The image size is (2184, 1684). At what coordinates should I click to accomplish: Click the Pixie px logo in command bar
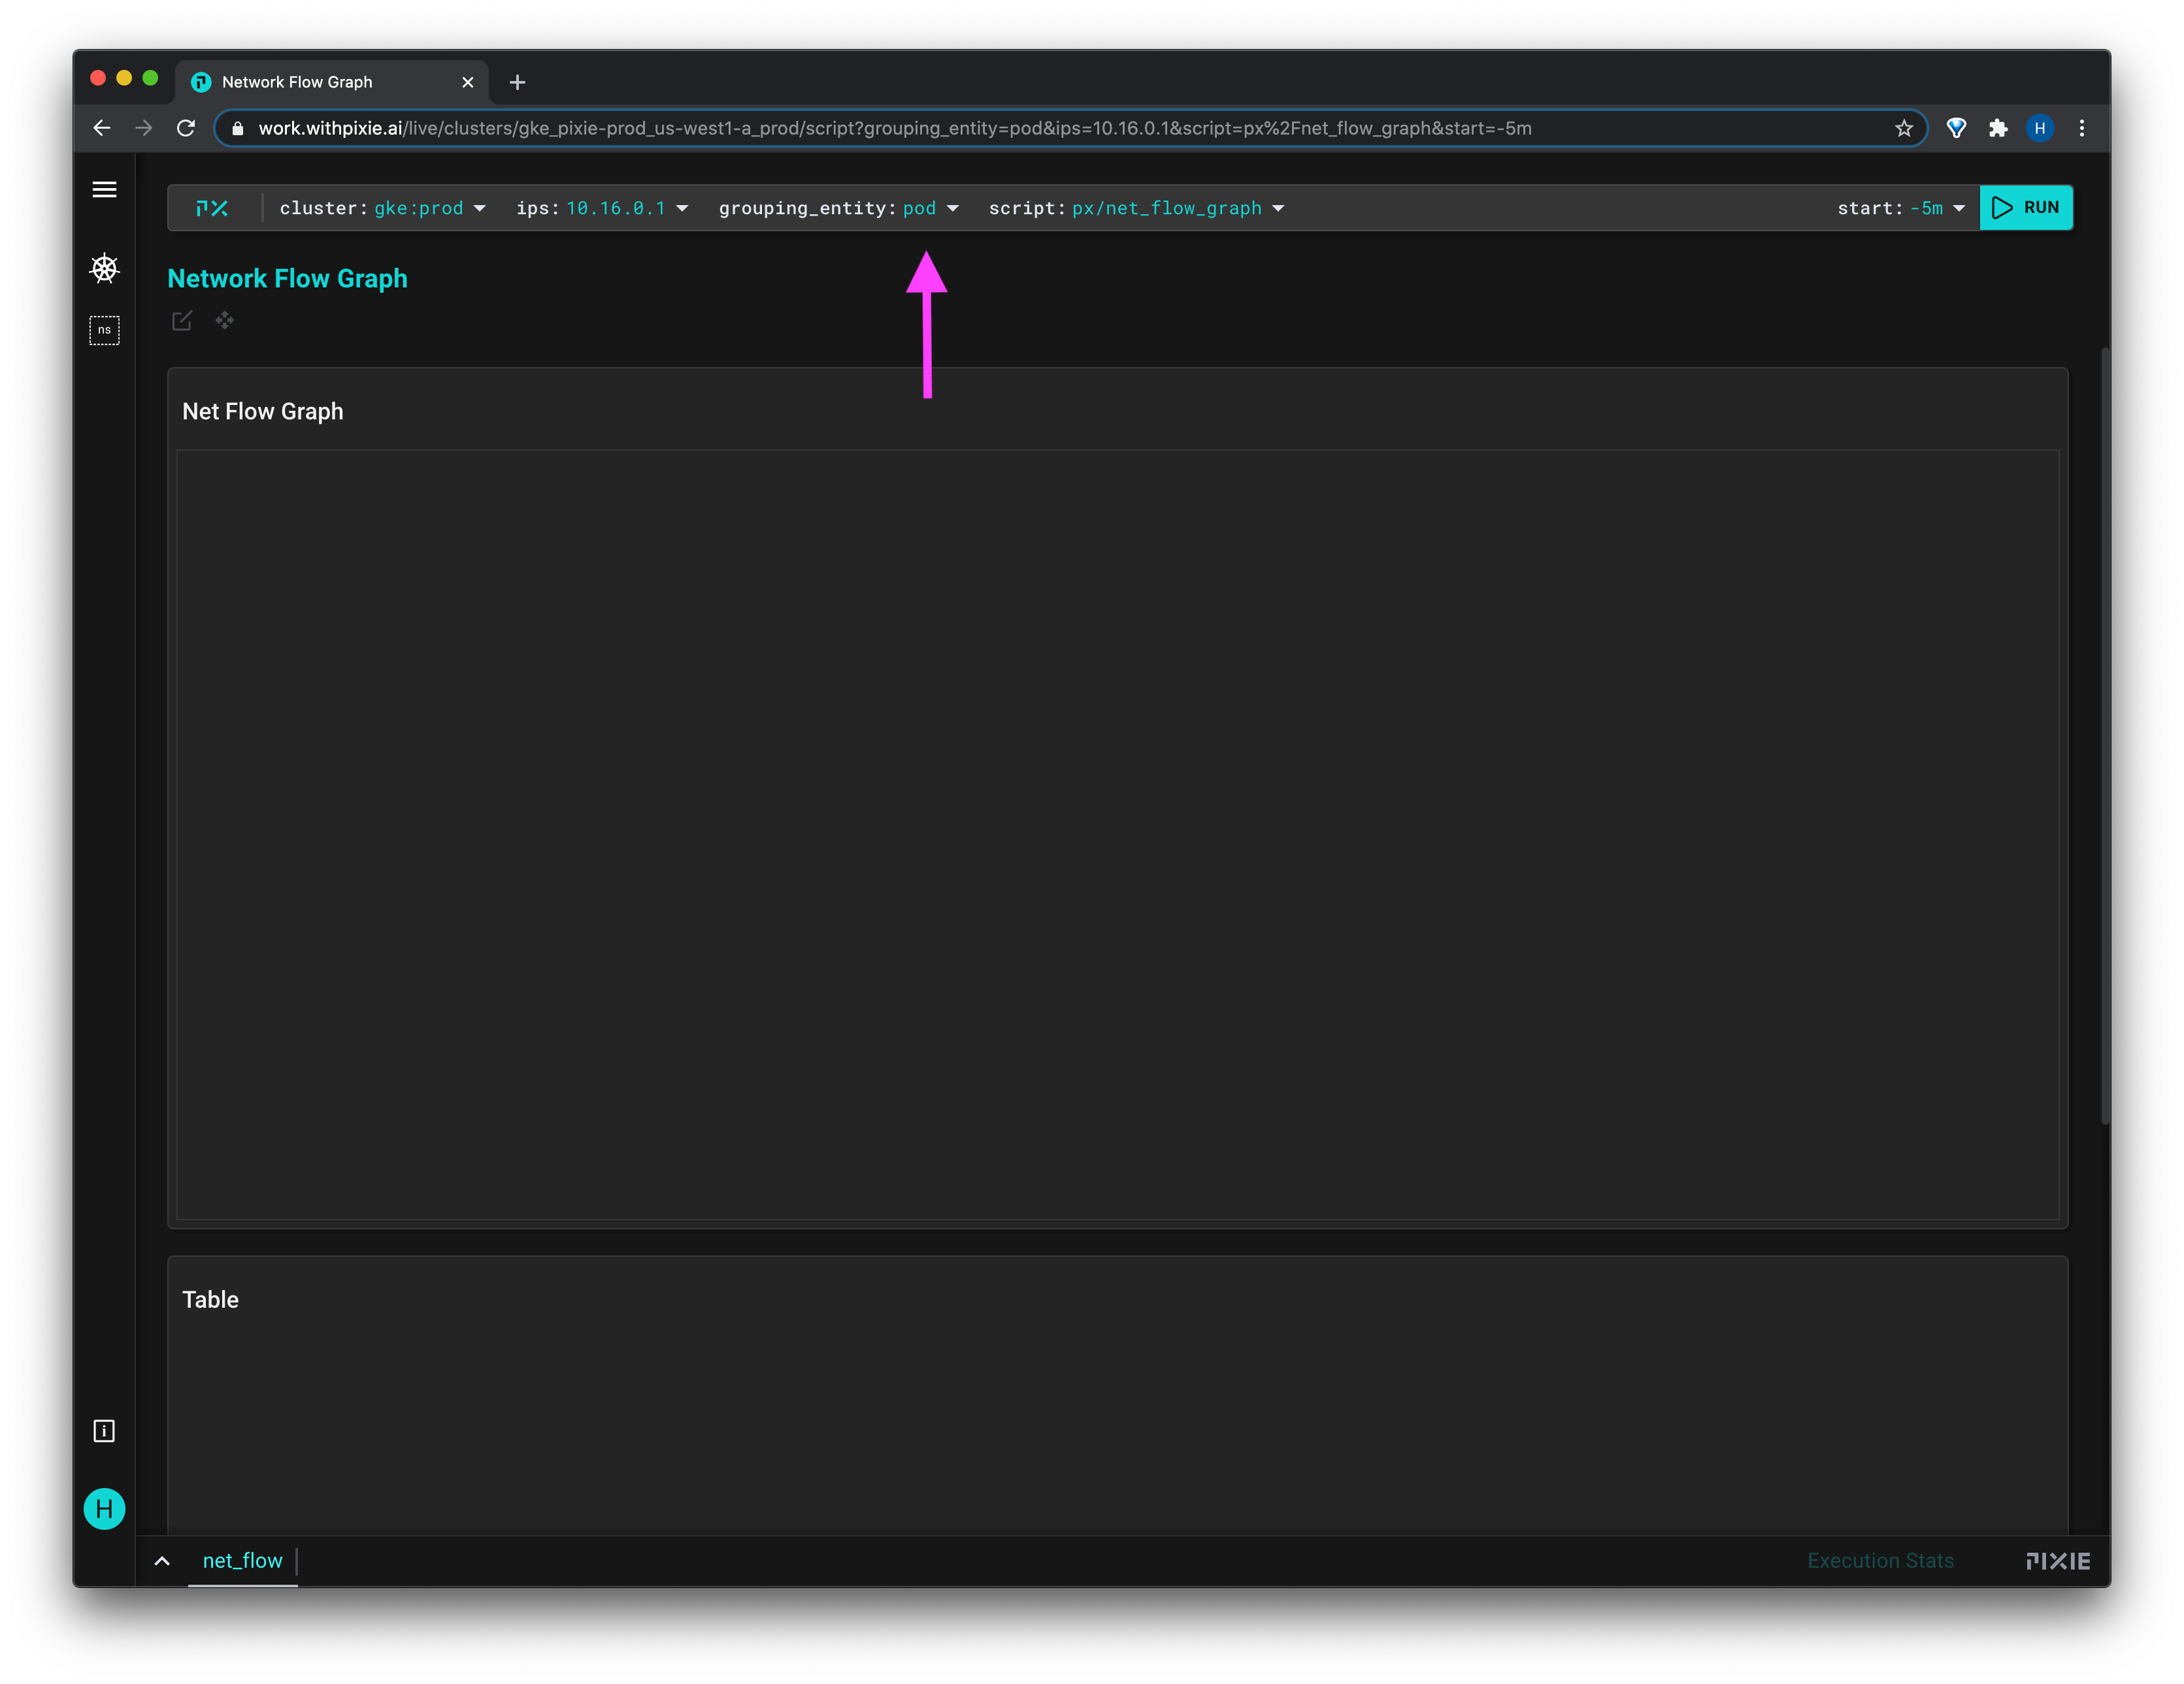[212, 208]
